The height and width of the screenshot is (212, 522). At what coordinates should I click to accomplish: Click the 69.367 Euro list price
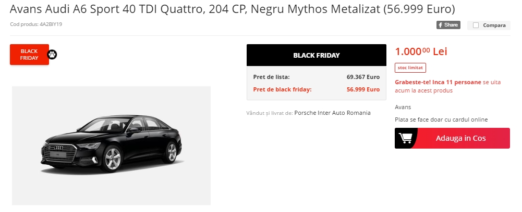click(363, 77)
